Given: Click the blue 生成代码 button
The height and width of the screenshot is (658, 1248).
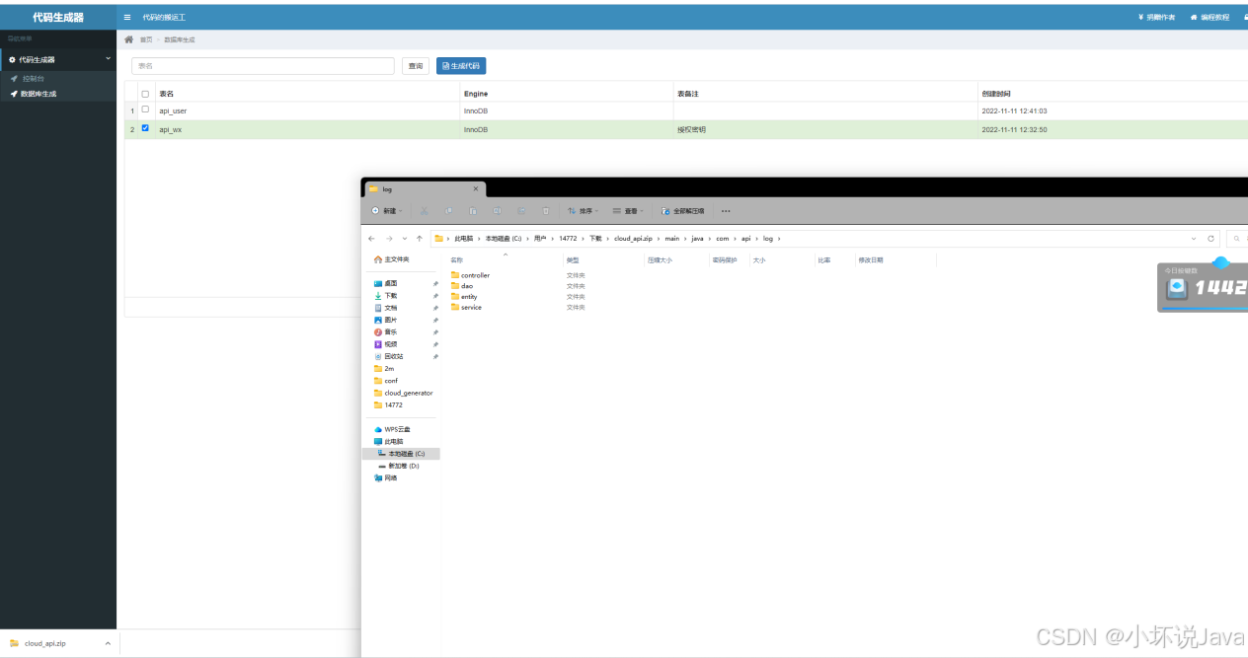Looking at the screenshot, I should (x=461, y=66).
